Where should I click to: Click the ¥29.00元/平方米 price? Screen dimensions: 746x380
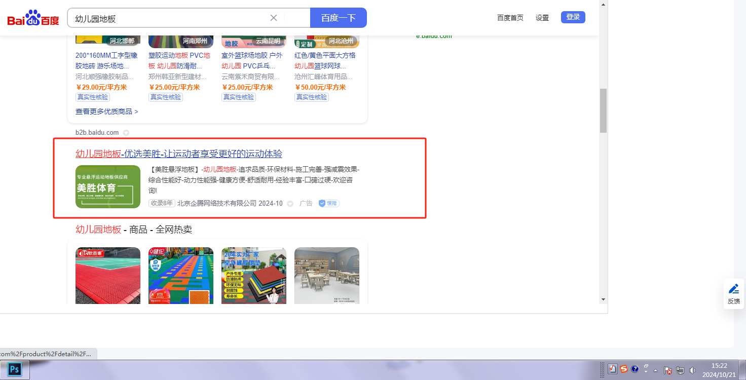101,87
